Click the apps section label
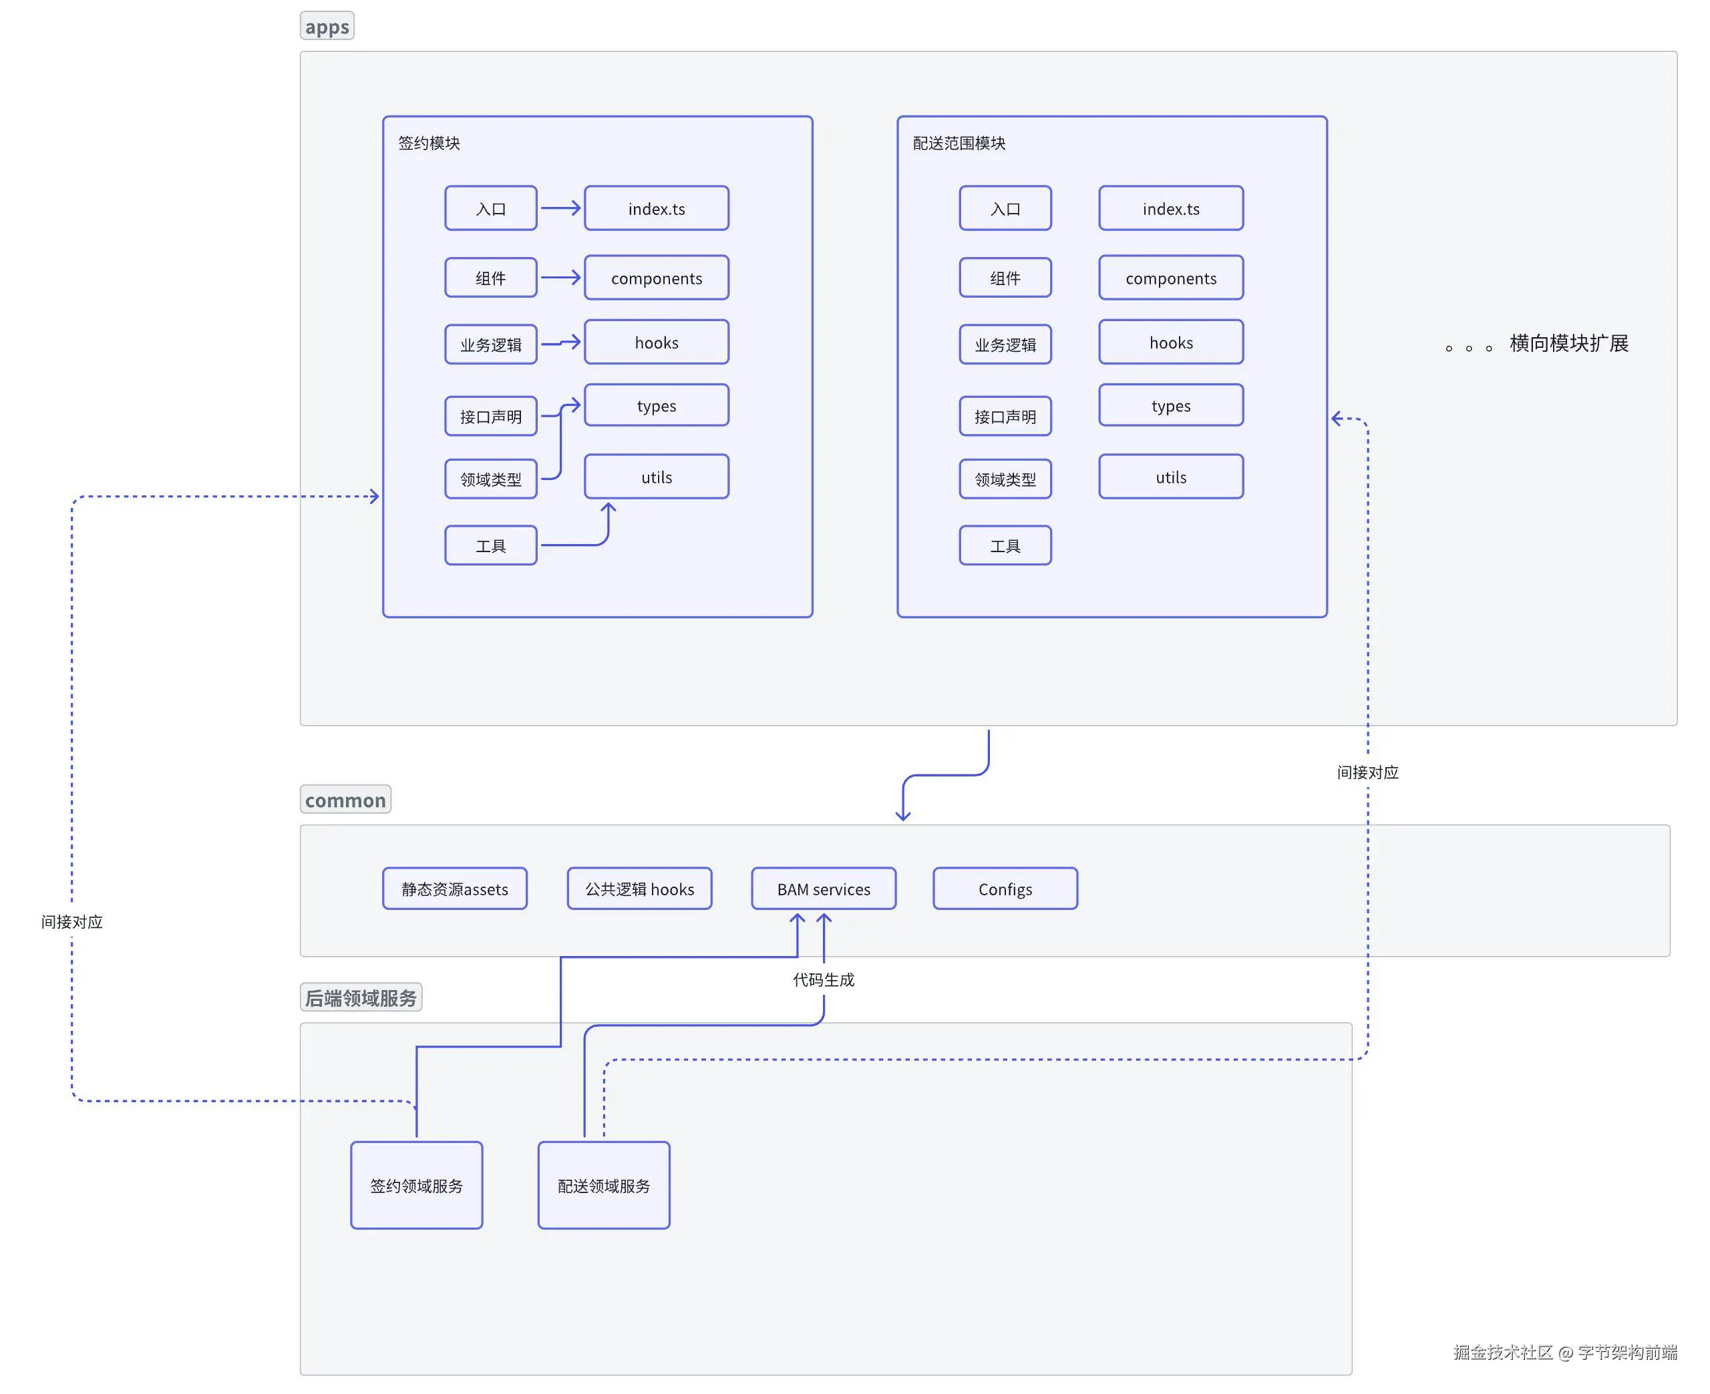The height and width of the screenshot is (1394, 1710). tap(326, 27)
